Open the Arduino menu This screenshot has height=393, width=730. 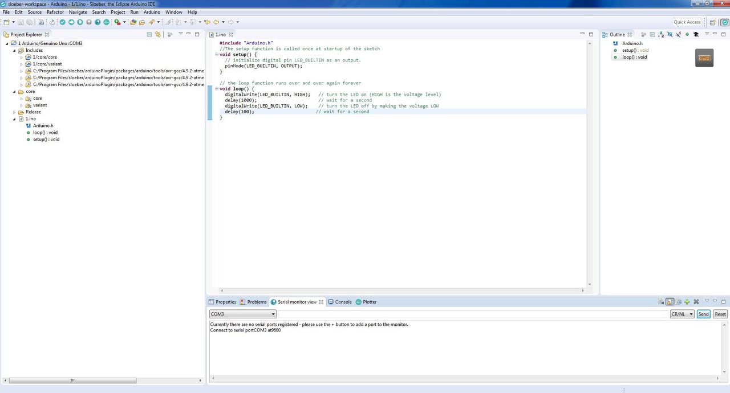pos(152,12)
